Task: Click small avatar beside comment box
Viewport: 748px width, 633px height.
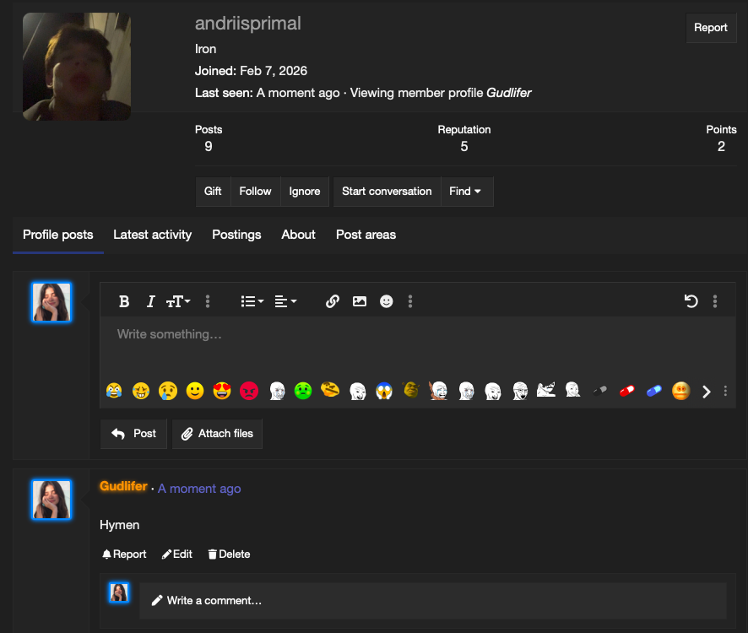Action: tap(119, 592)
